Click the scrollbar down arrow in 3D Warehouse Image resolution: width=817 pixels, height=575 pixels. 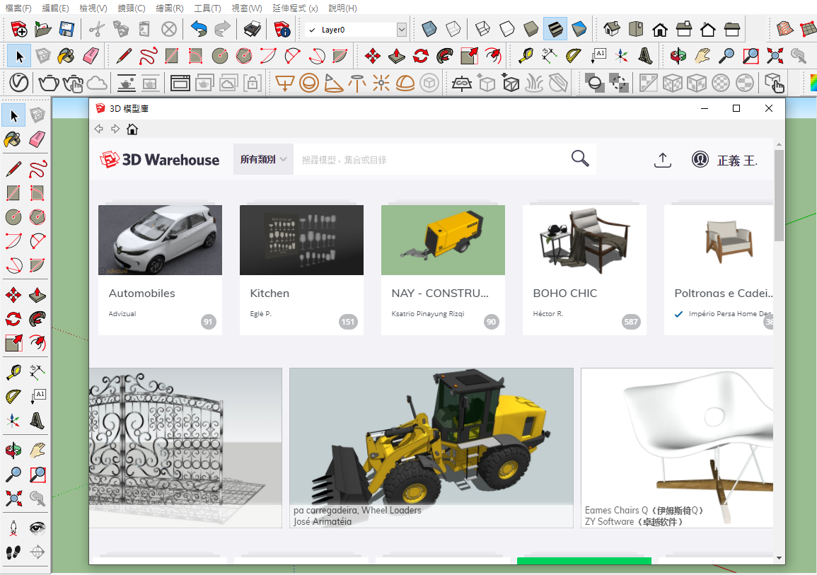point(779,558)
